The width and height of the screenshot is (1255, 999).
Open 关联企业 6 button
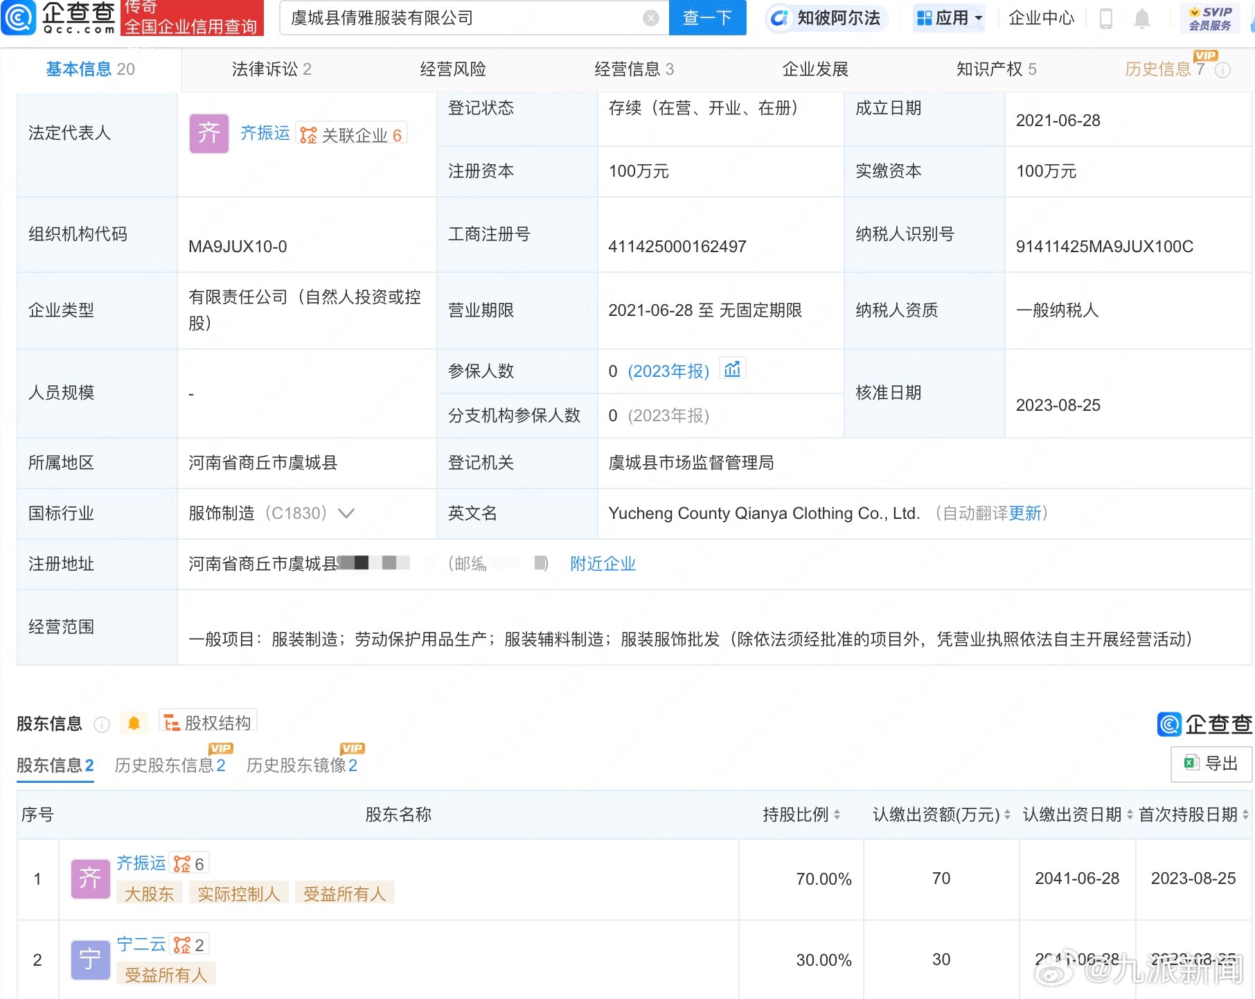tap(351, 134)
